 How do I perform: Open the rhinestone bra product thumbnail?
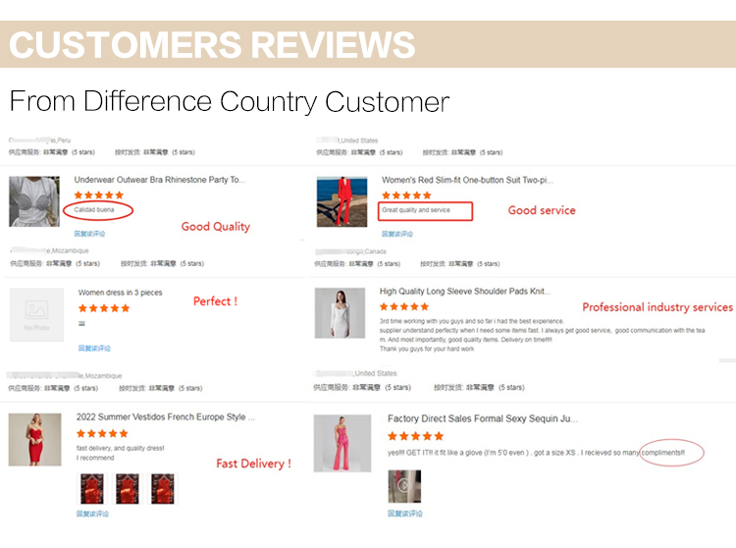point(34,201)
